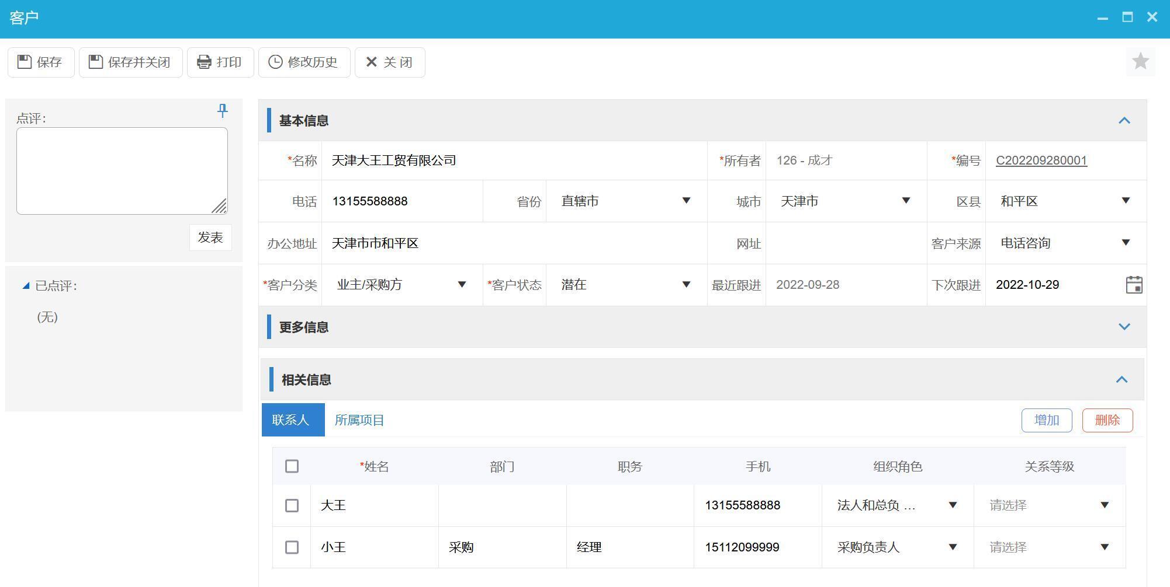
Task: Open the calendar icon for 下次跟进
Action: point(1134,285)
